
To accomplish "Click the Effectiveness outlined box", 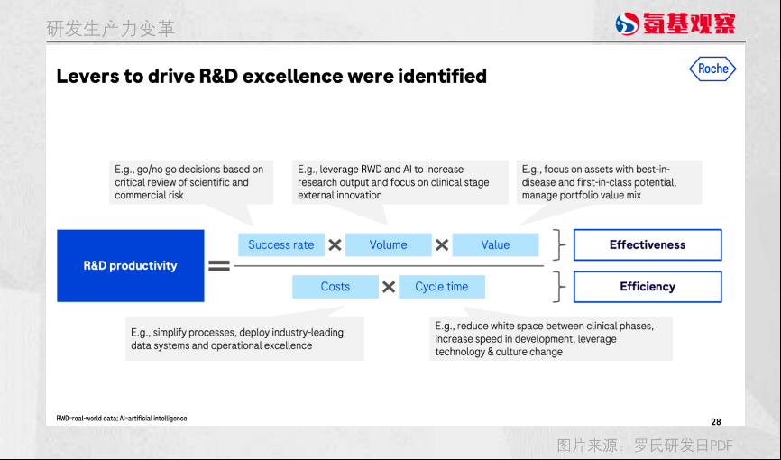I will [648, 244].
